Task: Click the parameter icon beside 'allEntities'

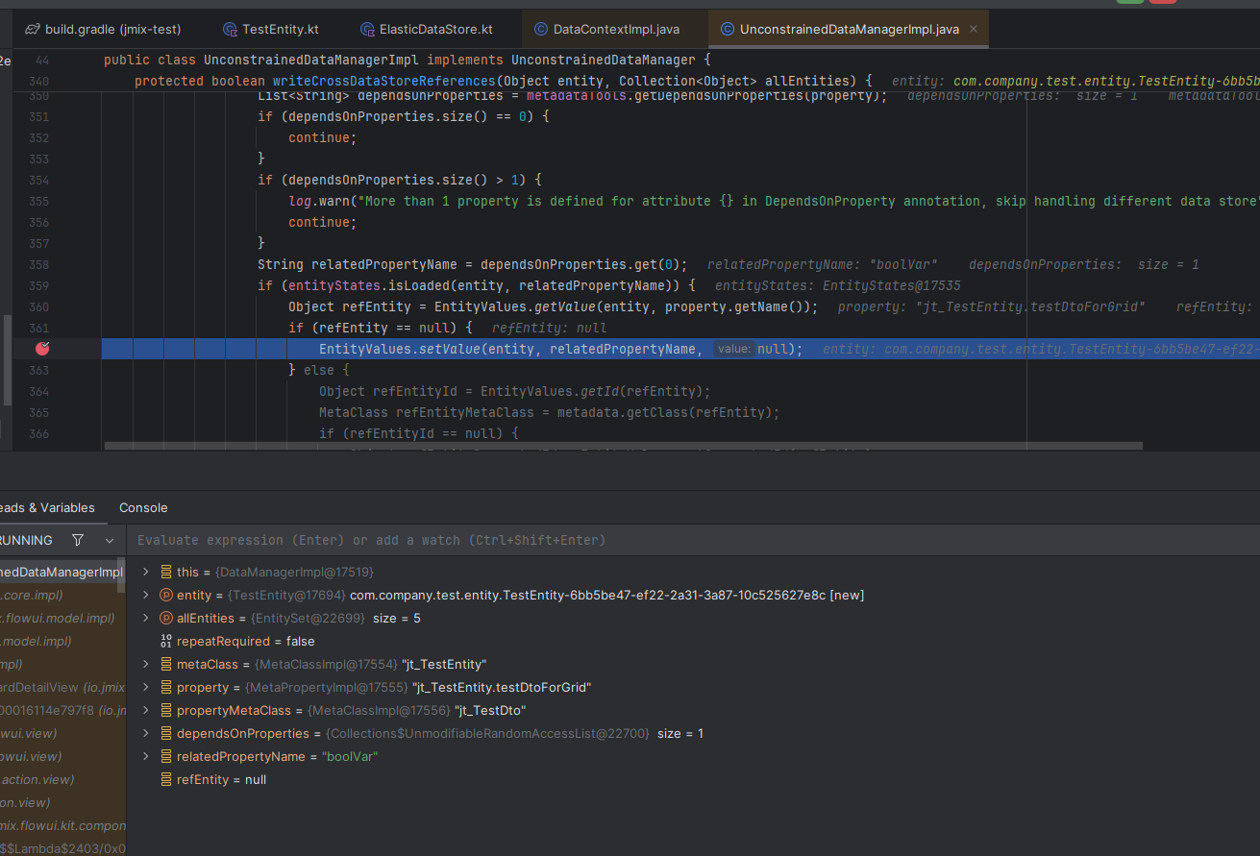Action: point(166,619)
